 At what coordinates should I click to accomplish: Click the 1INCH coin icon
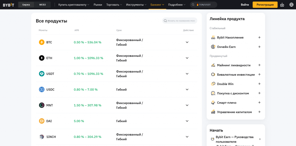(42, 137)
